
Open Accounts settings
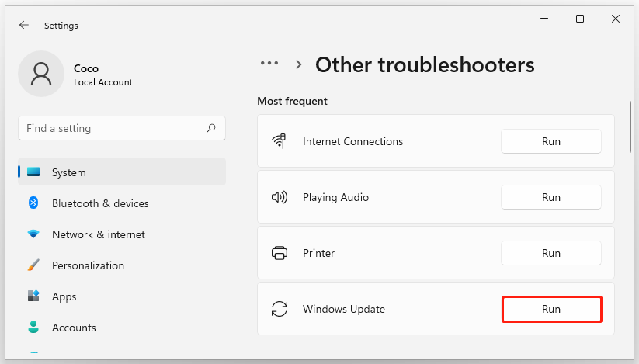coord(122,328)
